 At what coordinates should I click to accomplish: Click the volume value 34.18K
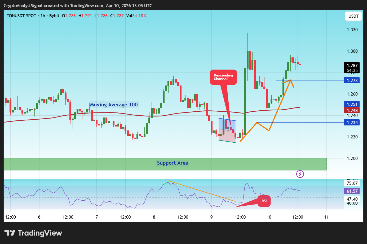coord(139,16)
